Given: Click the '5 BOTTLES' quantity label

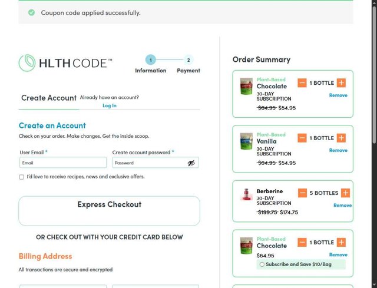Looking at the screenshot, I should (324, 193).
